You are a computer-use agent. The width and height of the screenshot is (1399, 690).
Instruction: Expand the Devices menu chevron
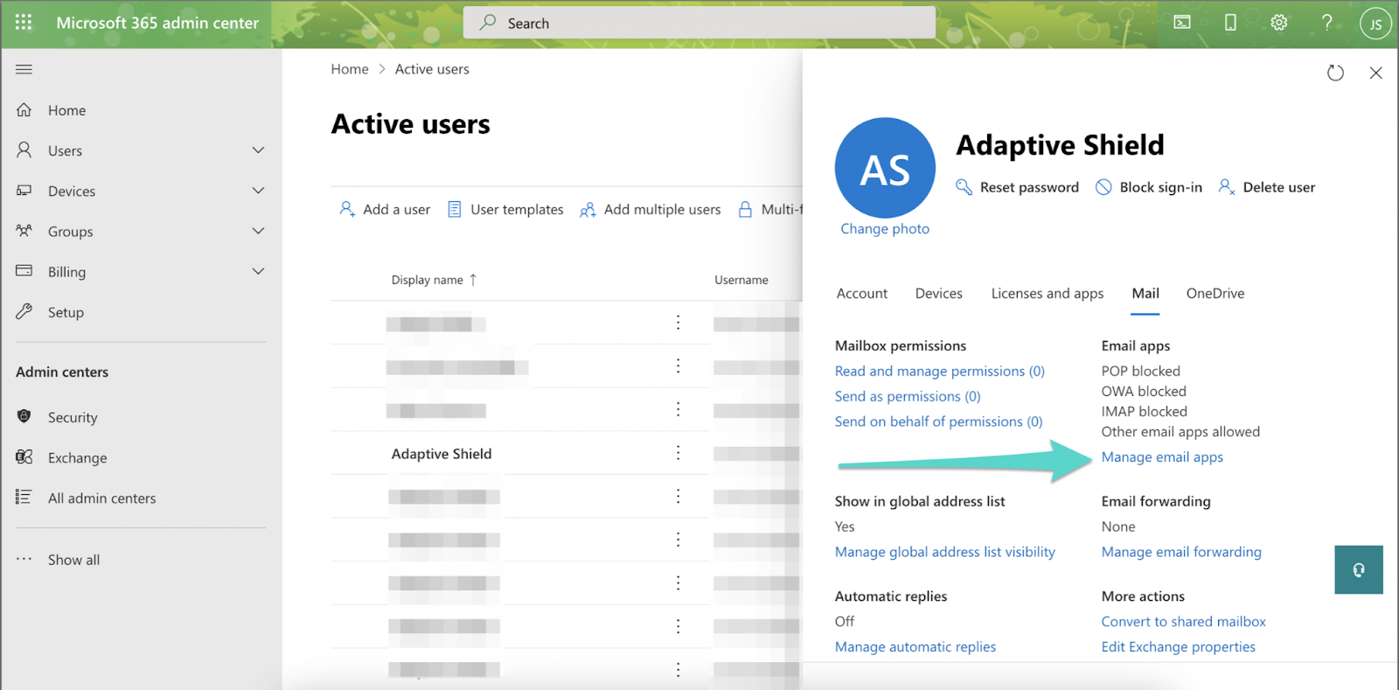[x=258, y=191]
